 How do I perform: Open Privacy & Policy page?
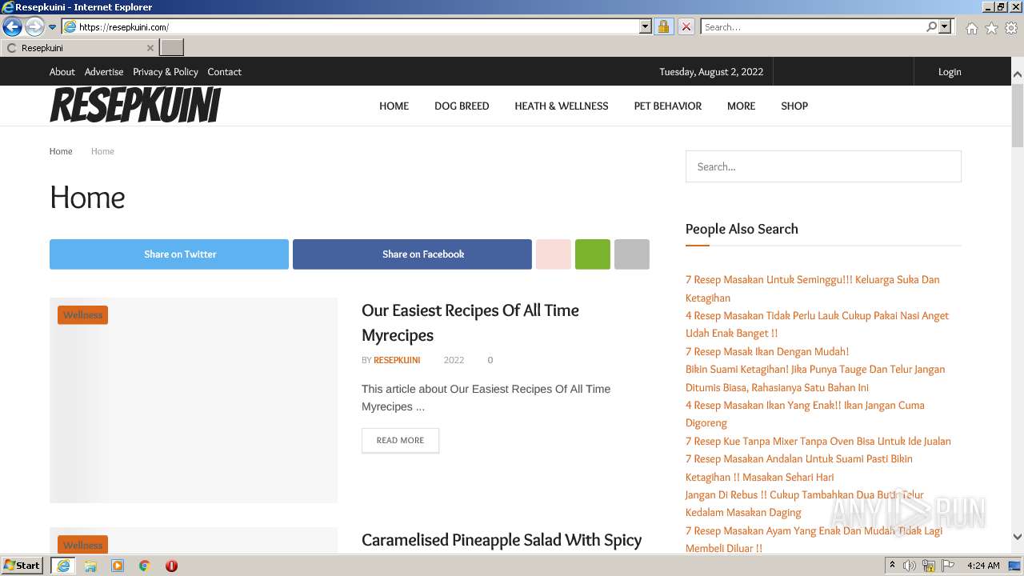166,72
